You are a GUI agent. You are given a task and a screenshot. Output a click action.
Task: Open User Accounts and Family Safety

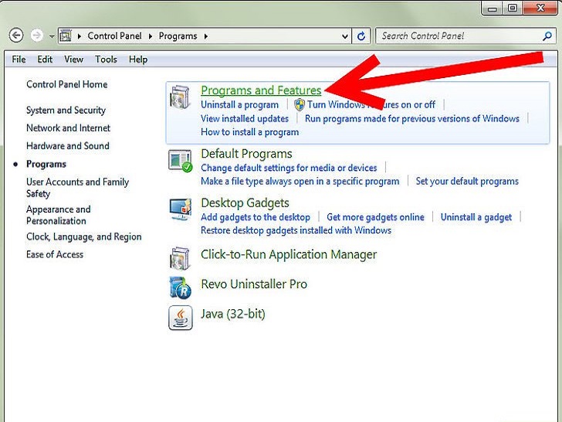click(x=77, y=188)
